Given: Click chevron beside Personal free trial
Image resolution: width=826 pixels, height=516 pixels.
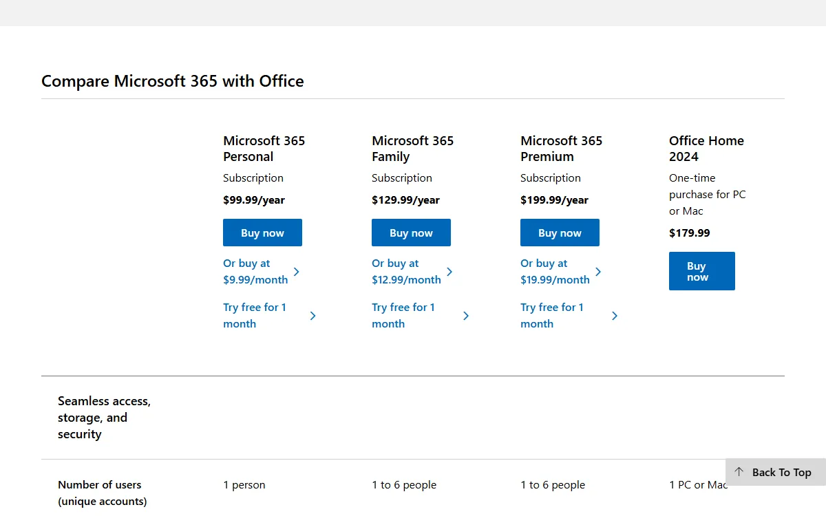Looking at the screenshot, I should (x=313, y=316).
